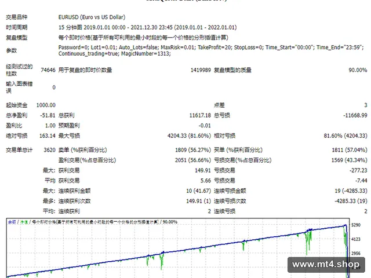This screenshot has width=371, height=278.
Task: Click the long positions value '1811 (57.04%)'
Action: [x=350, y=150]
